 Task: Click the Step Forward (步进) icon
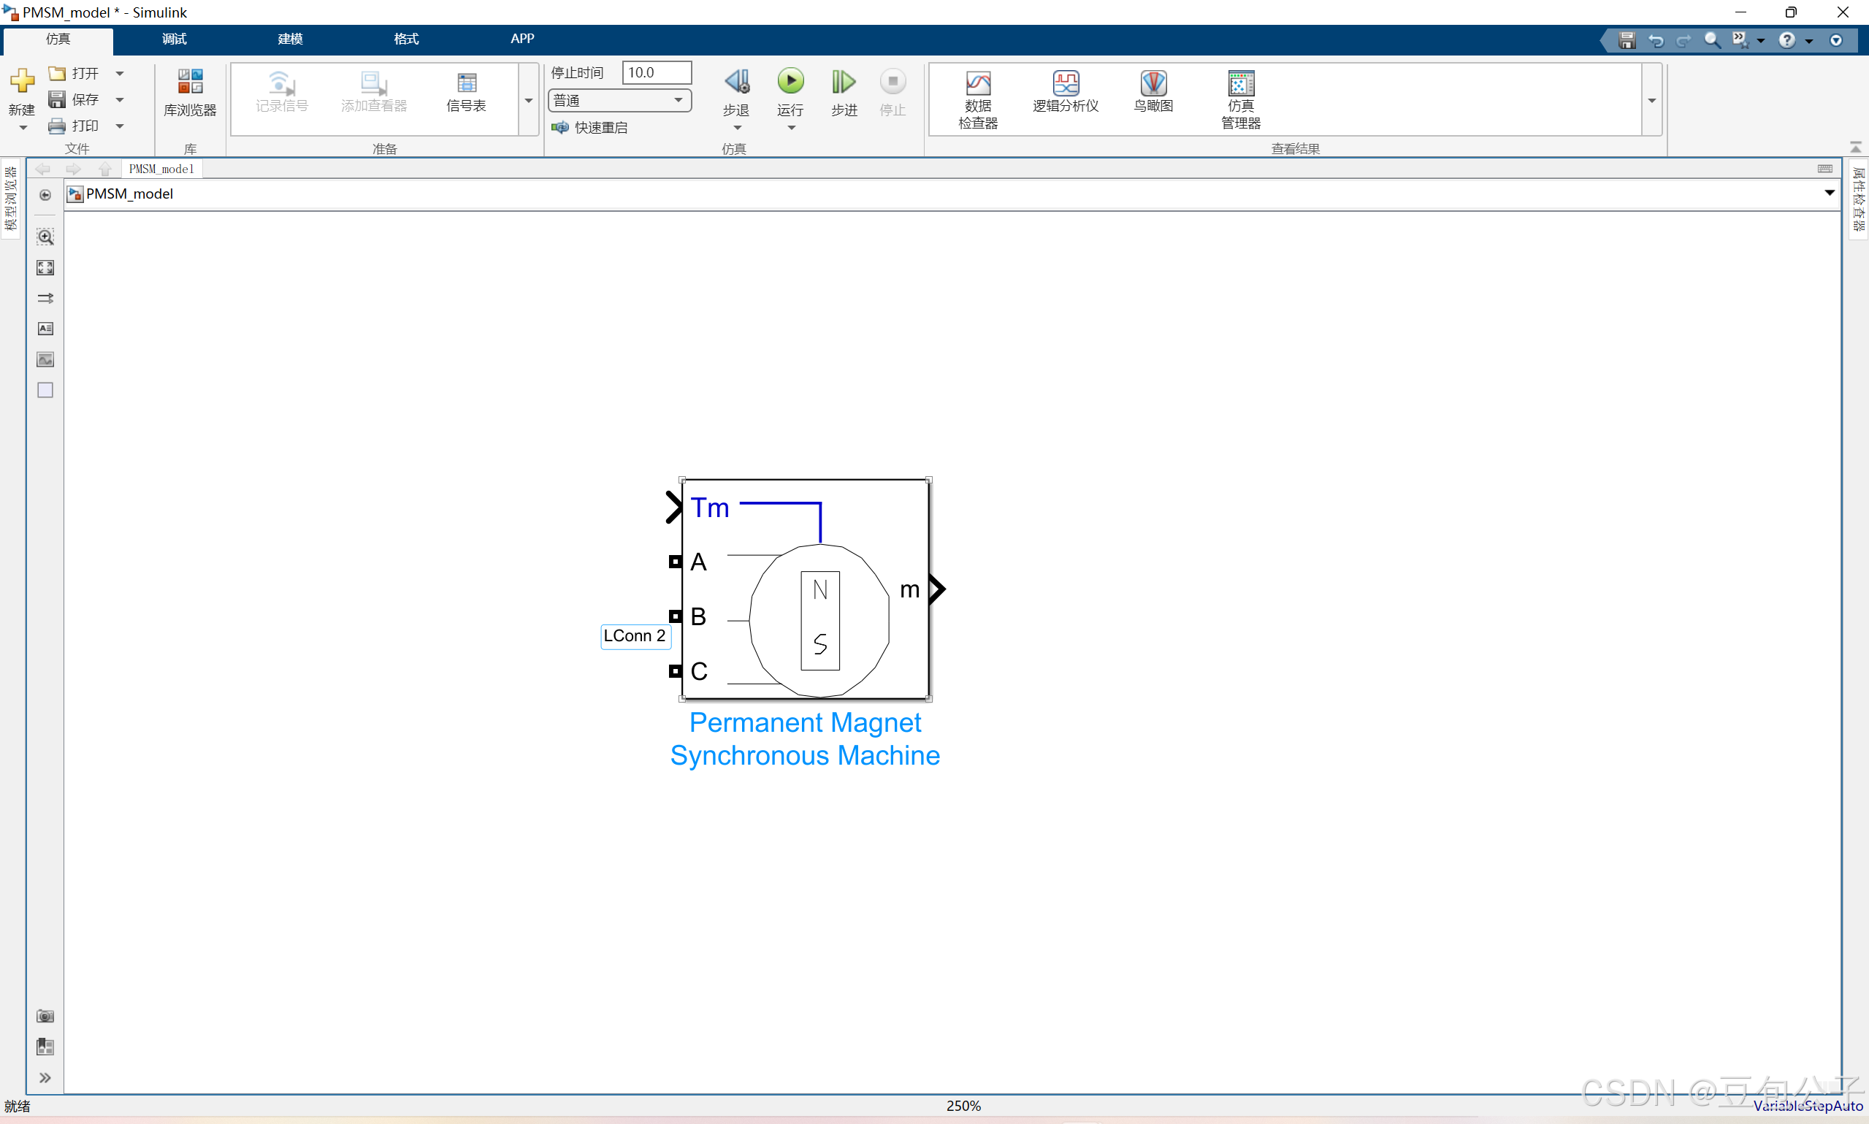click(x=843, y=82)
